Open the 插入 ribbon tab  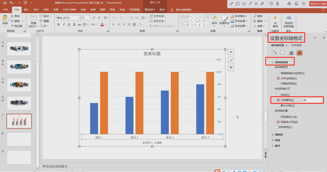tap(27, 10)
